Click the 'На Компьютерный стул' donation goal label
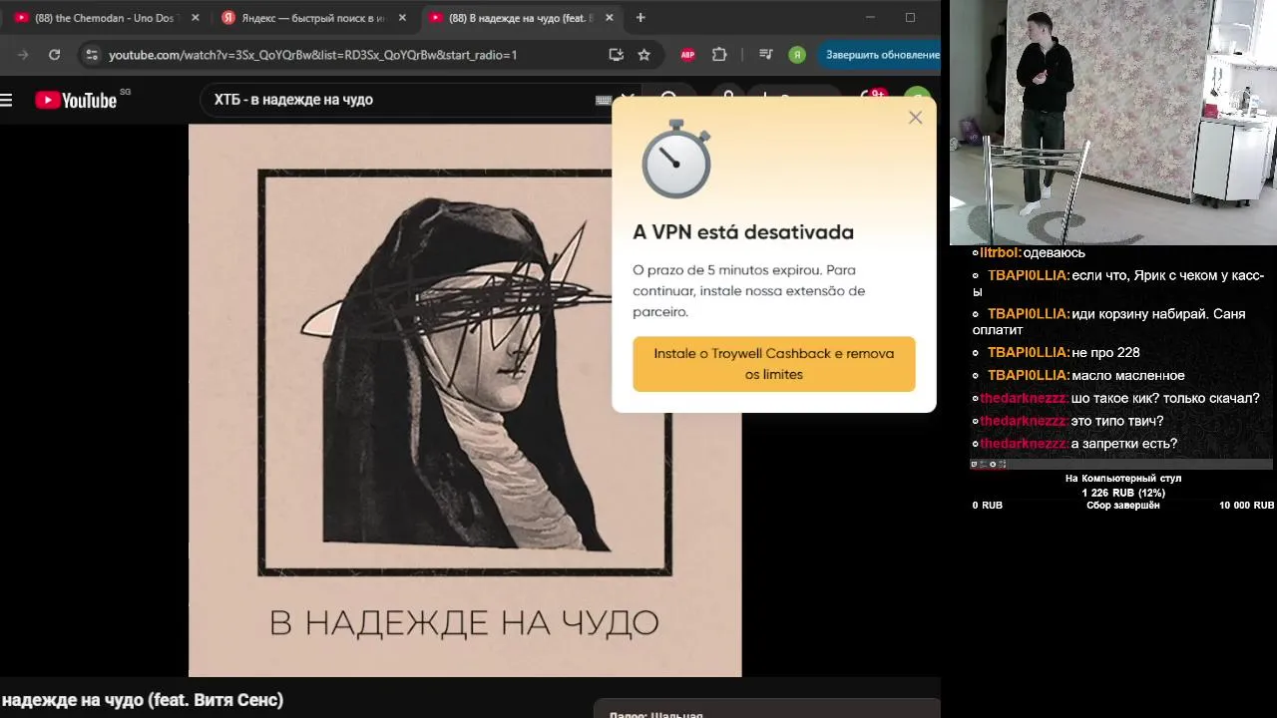This screenshot has width=1277, height=718. [x=1123, y=479]
